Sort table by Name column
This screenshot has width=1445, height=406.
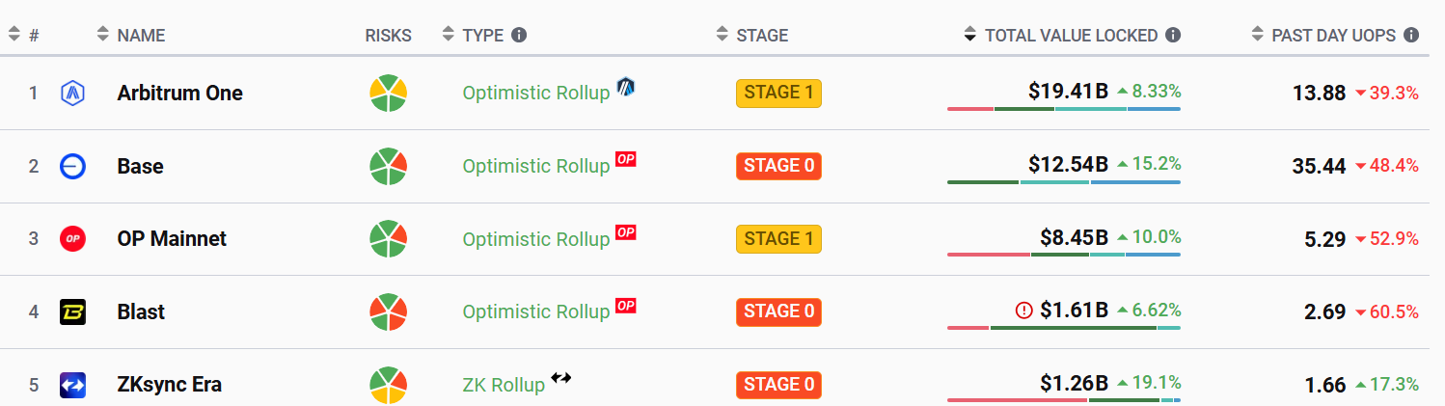pyautogui.click(x=140, y=36)
